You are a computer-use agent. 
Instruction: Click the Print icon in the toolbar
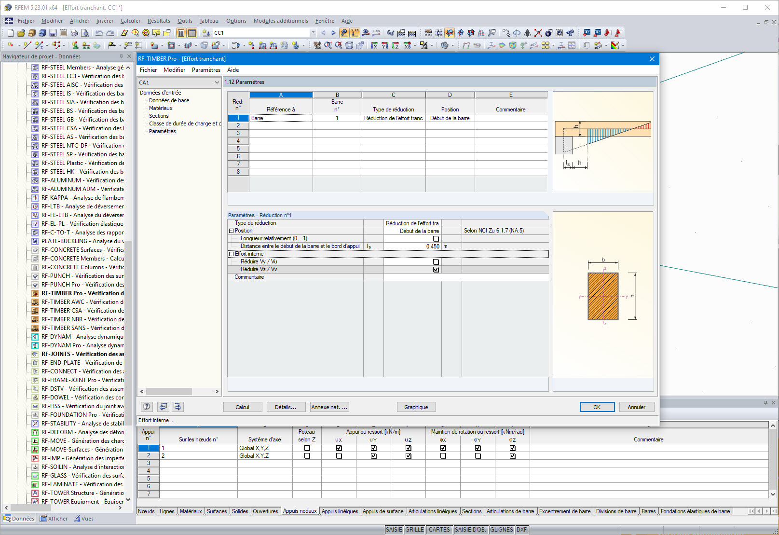tap(74, 33)
